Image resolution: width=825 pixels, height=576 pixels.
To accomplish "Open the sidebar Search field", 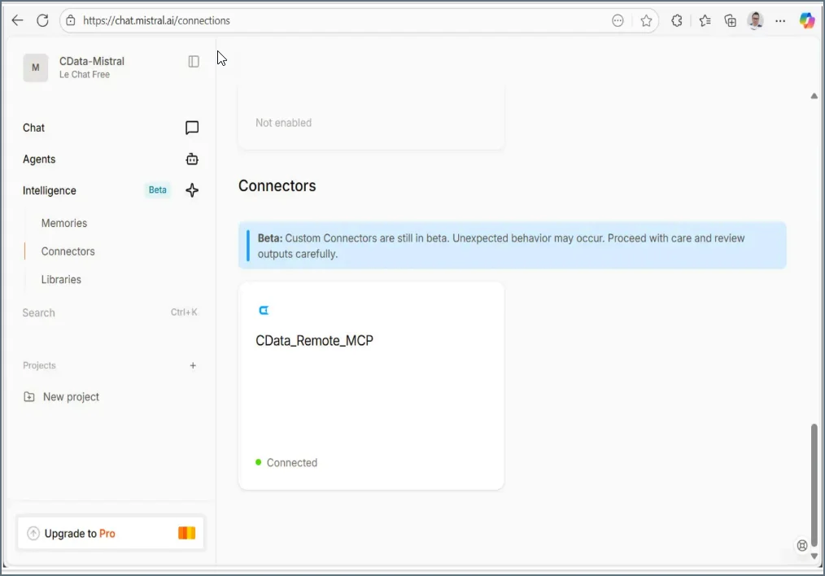I will [x=110, y=312].
